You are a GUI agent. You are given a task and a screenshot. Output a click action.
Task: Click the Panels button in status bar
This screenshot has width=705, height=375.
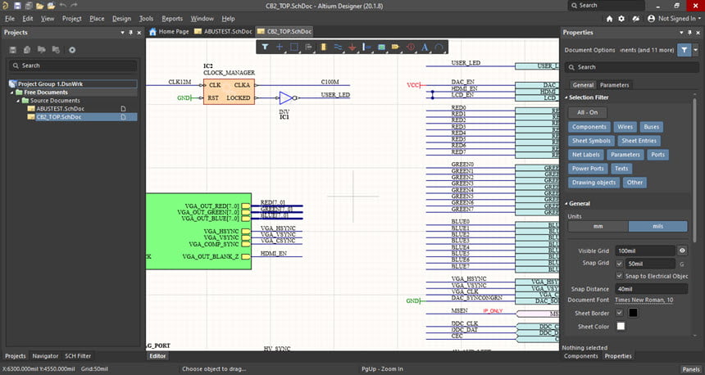coord(691,369)
